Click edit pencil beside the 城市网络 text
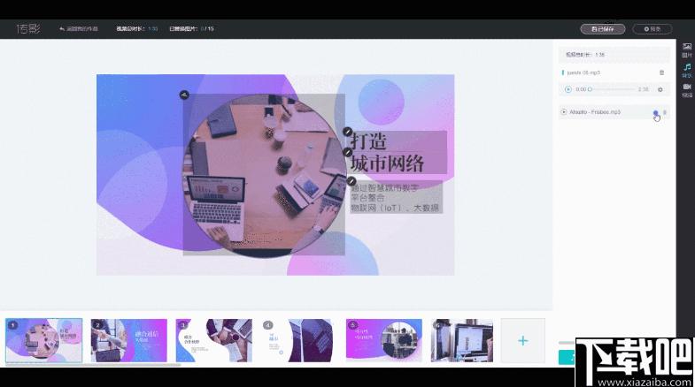 (x=347, y=152)
